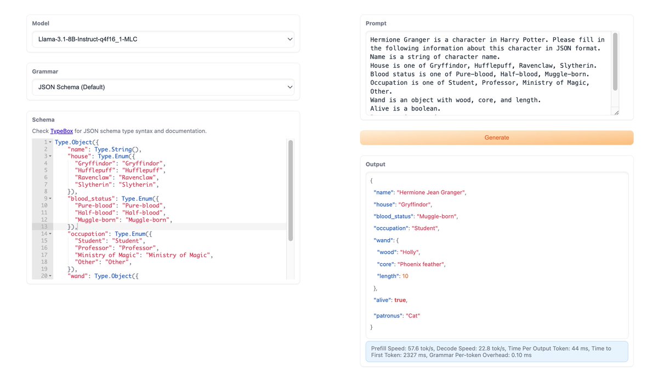This screenshot has height=376, width=658.
Task: Click output "occupation": "Student" line
Action: 407,228
